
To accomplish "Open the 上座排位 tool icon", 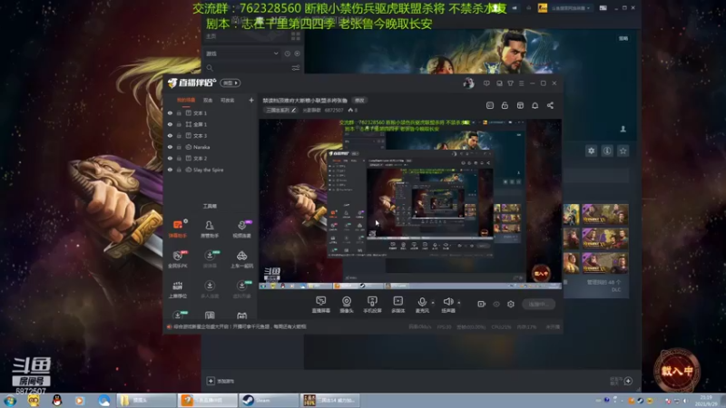I will [x=177, y=289].
